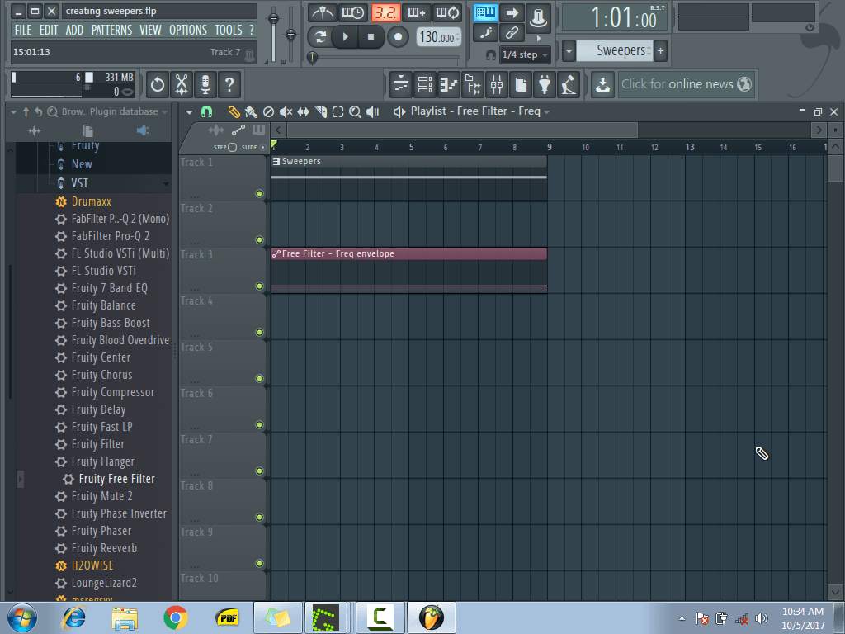Pick the Zoom tool in playlist toolbar
845x634 pixels.
355,111
